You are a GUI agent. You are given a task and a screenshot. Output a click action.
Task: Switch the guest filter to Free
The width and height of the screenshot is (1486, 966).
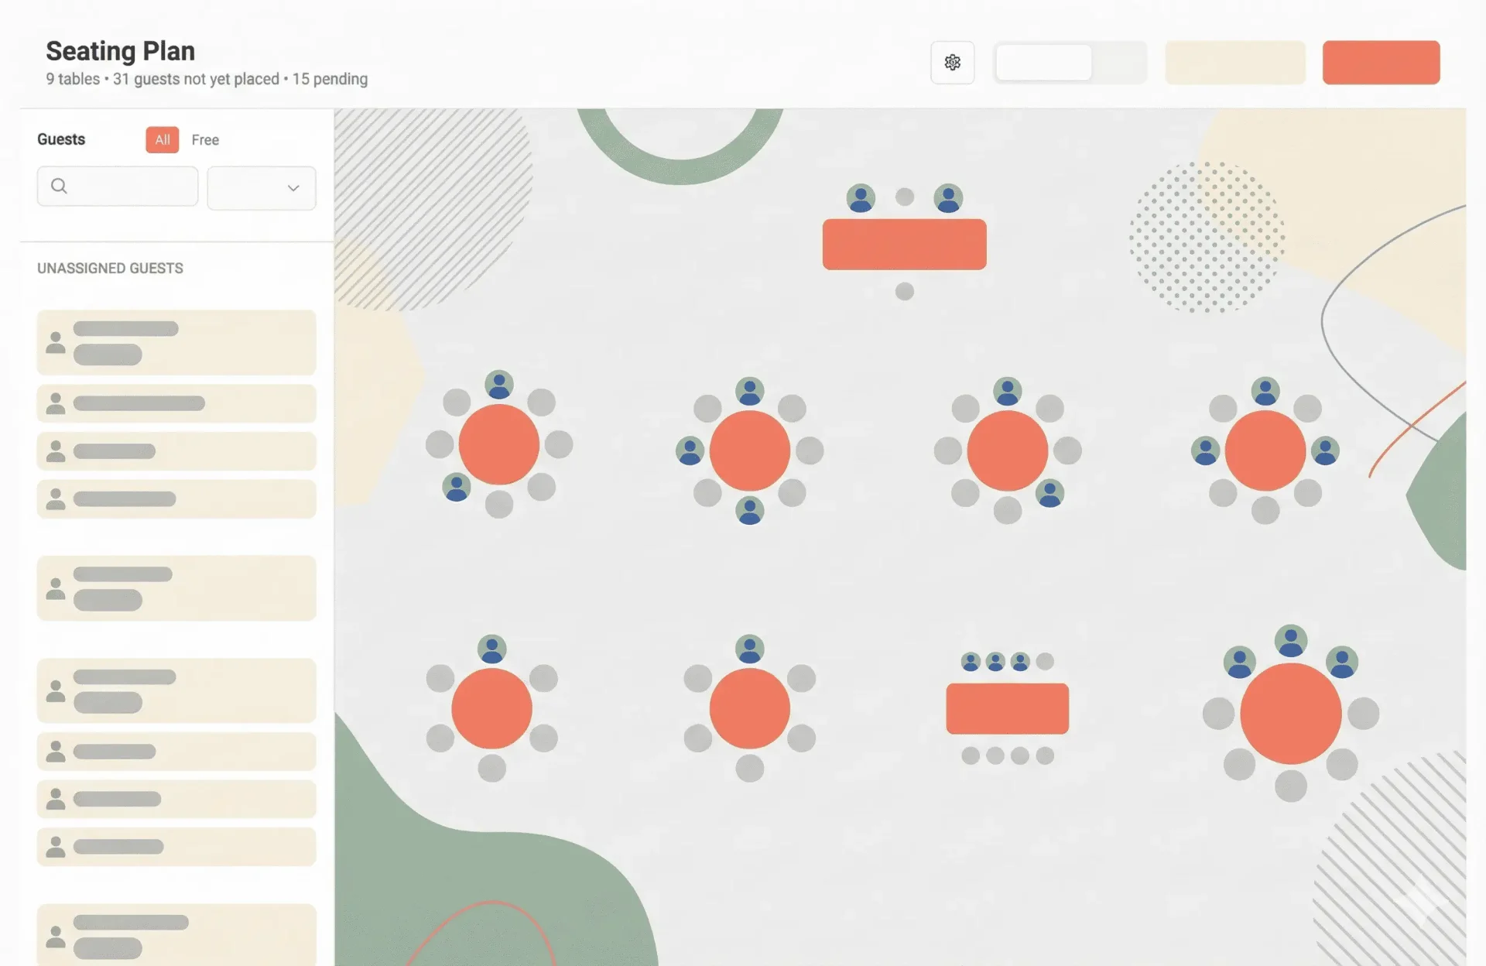click(204, 140)
